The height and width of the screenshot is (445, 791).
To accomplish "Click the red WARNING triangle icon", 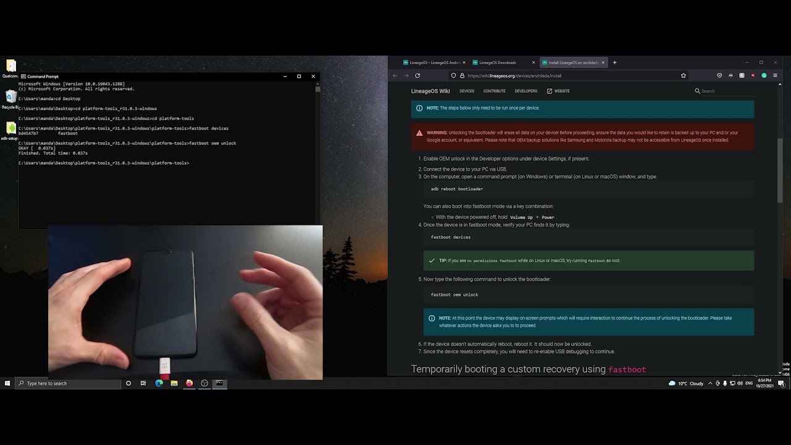I will click(420, 132).
